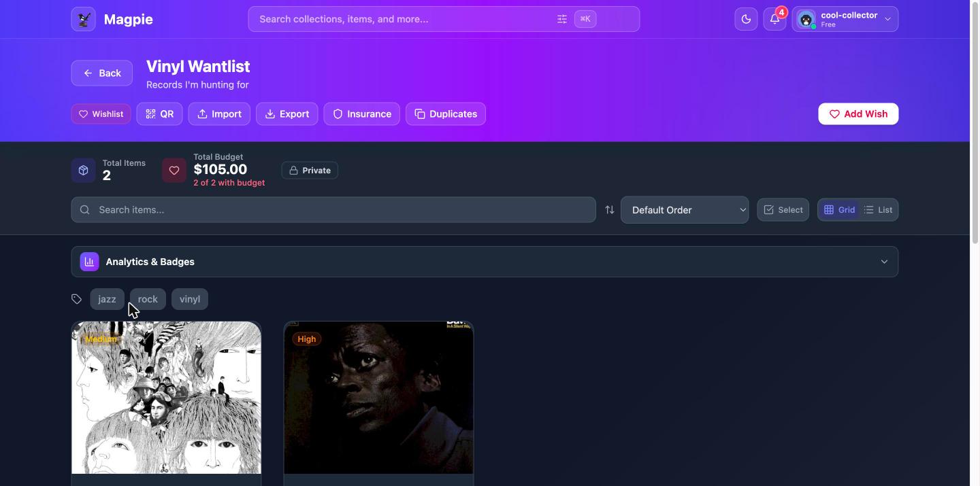Click the page vertical scrollbar
The height and width of the screenshot is (486, 980).
[975, 122]
